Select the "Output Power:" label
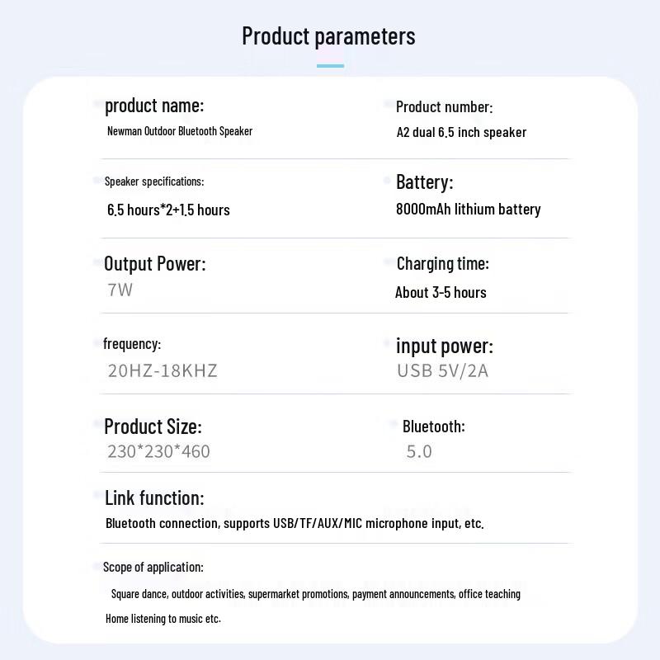Screen dimensions: 660x660 point(155,264)
